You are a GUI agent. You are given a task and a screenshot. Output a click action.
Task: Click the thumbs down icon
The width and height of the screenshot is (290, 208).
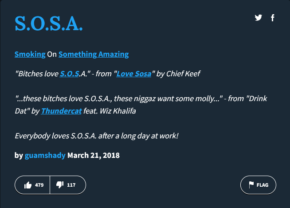pos(60,185)
